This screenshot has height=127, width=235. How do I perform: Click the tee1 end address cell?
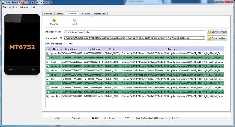[x=93, y=79]
